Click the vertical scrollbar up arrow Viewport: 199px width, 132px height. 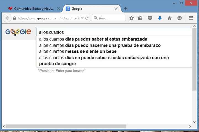coord(194,26)
